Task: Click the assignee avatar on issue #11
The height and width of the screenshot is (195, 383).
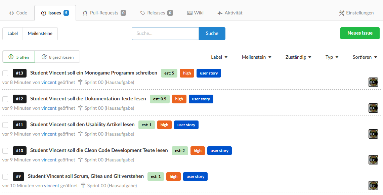Action: (373, 134)
